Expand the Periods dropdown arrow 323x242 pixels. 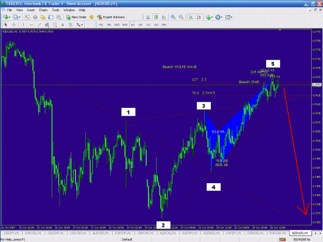[x=221, y=17]
